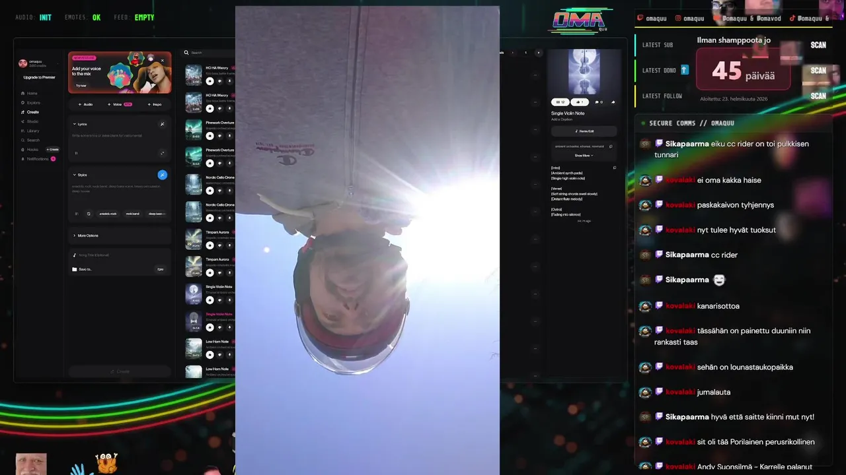Close the Add your voice banner
The width and height of the screenshot is (846, 475).
coord(162,61)
